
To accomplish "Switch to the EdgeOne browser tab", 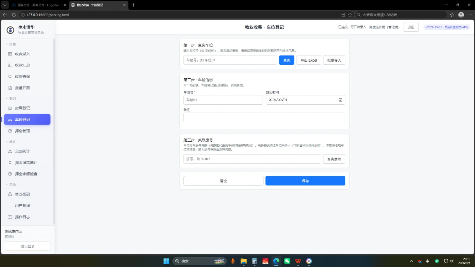I will 38,5.
